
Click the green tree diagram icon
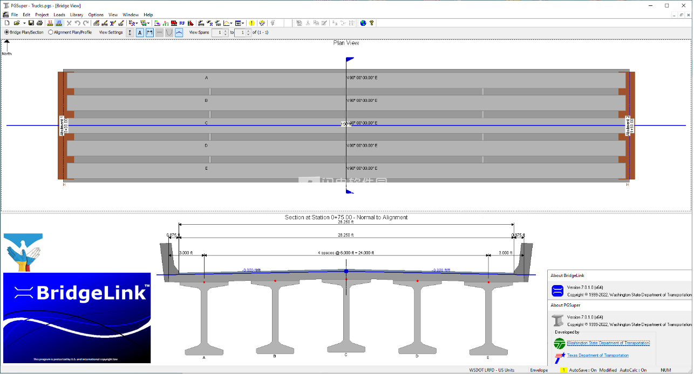click(165, 23)
